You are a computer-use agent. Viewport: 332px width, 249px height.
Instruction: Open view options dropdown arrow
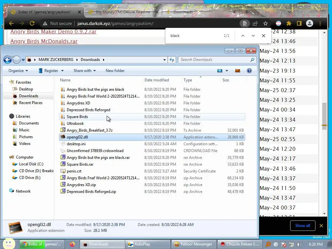pos(227,71)
